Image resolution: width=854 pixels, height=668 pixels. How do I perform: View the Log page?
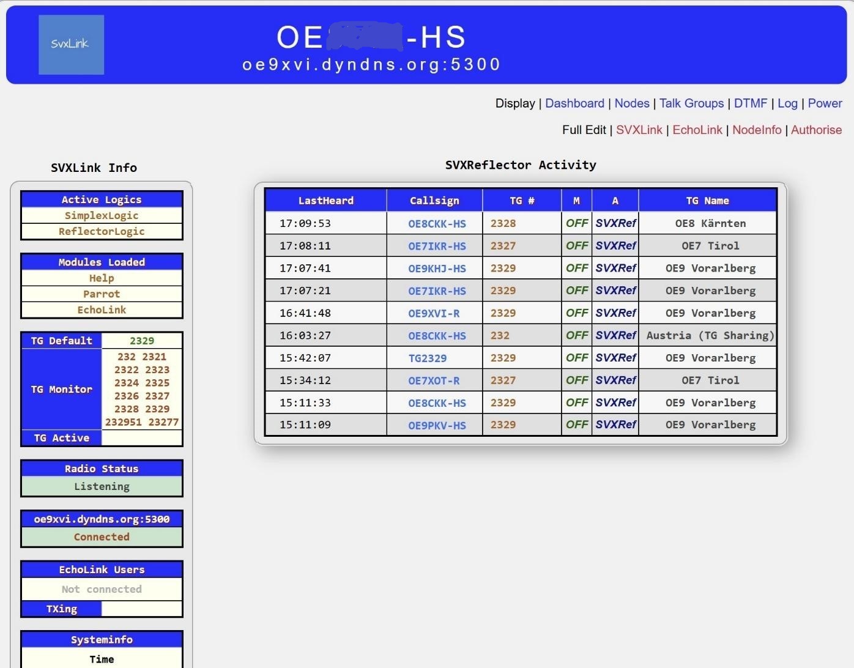(x=787, y=103)
